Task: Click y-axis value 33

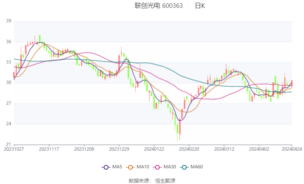Action: tap(9, 62)
